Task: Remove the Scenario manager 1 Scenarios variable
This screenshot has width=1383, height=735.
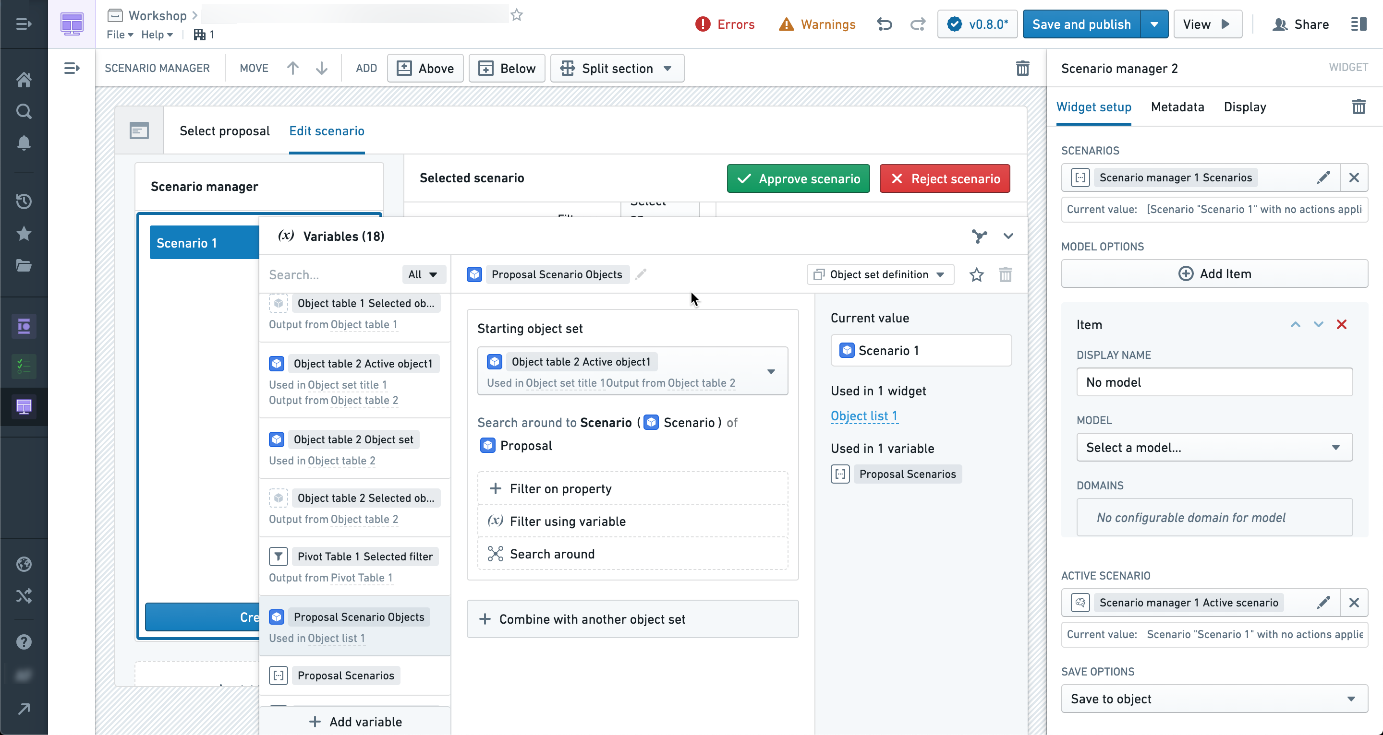Action: [x=1354, y=178]
